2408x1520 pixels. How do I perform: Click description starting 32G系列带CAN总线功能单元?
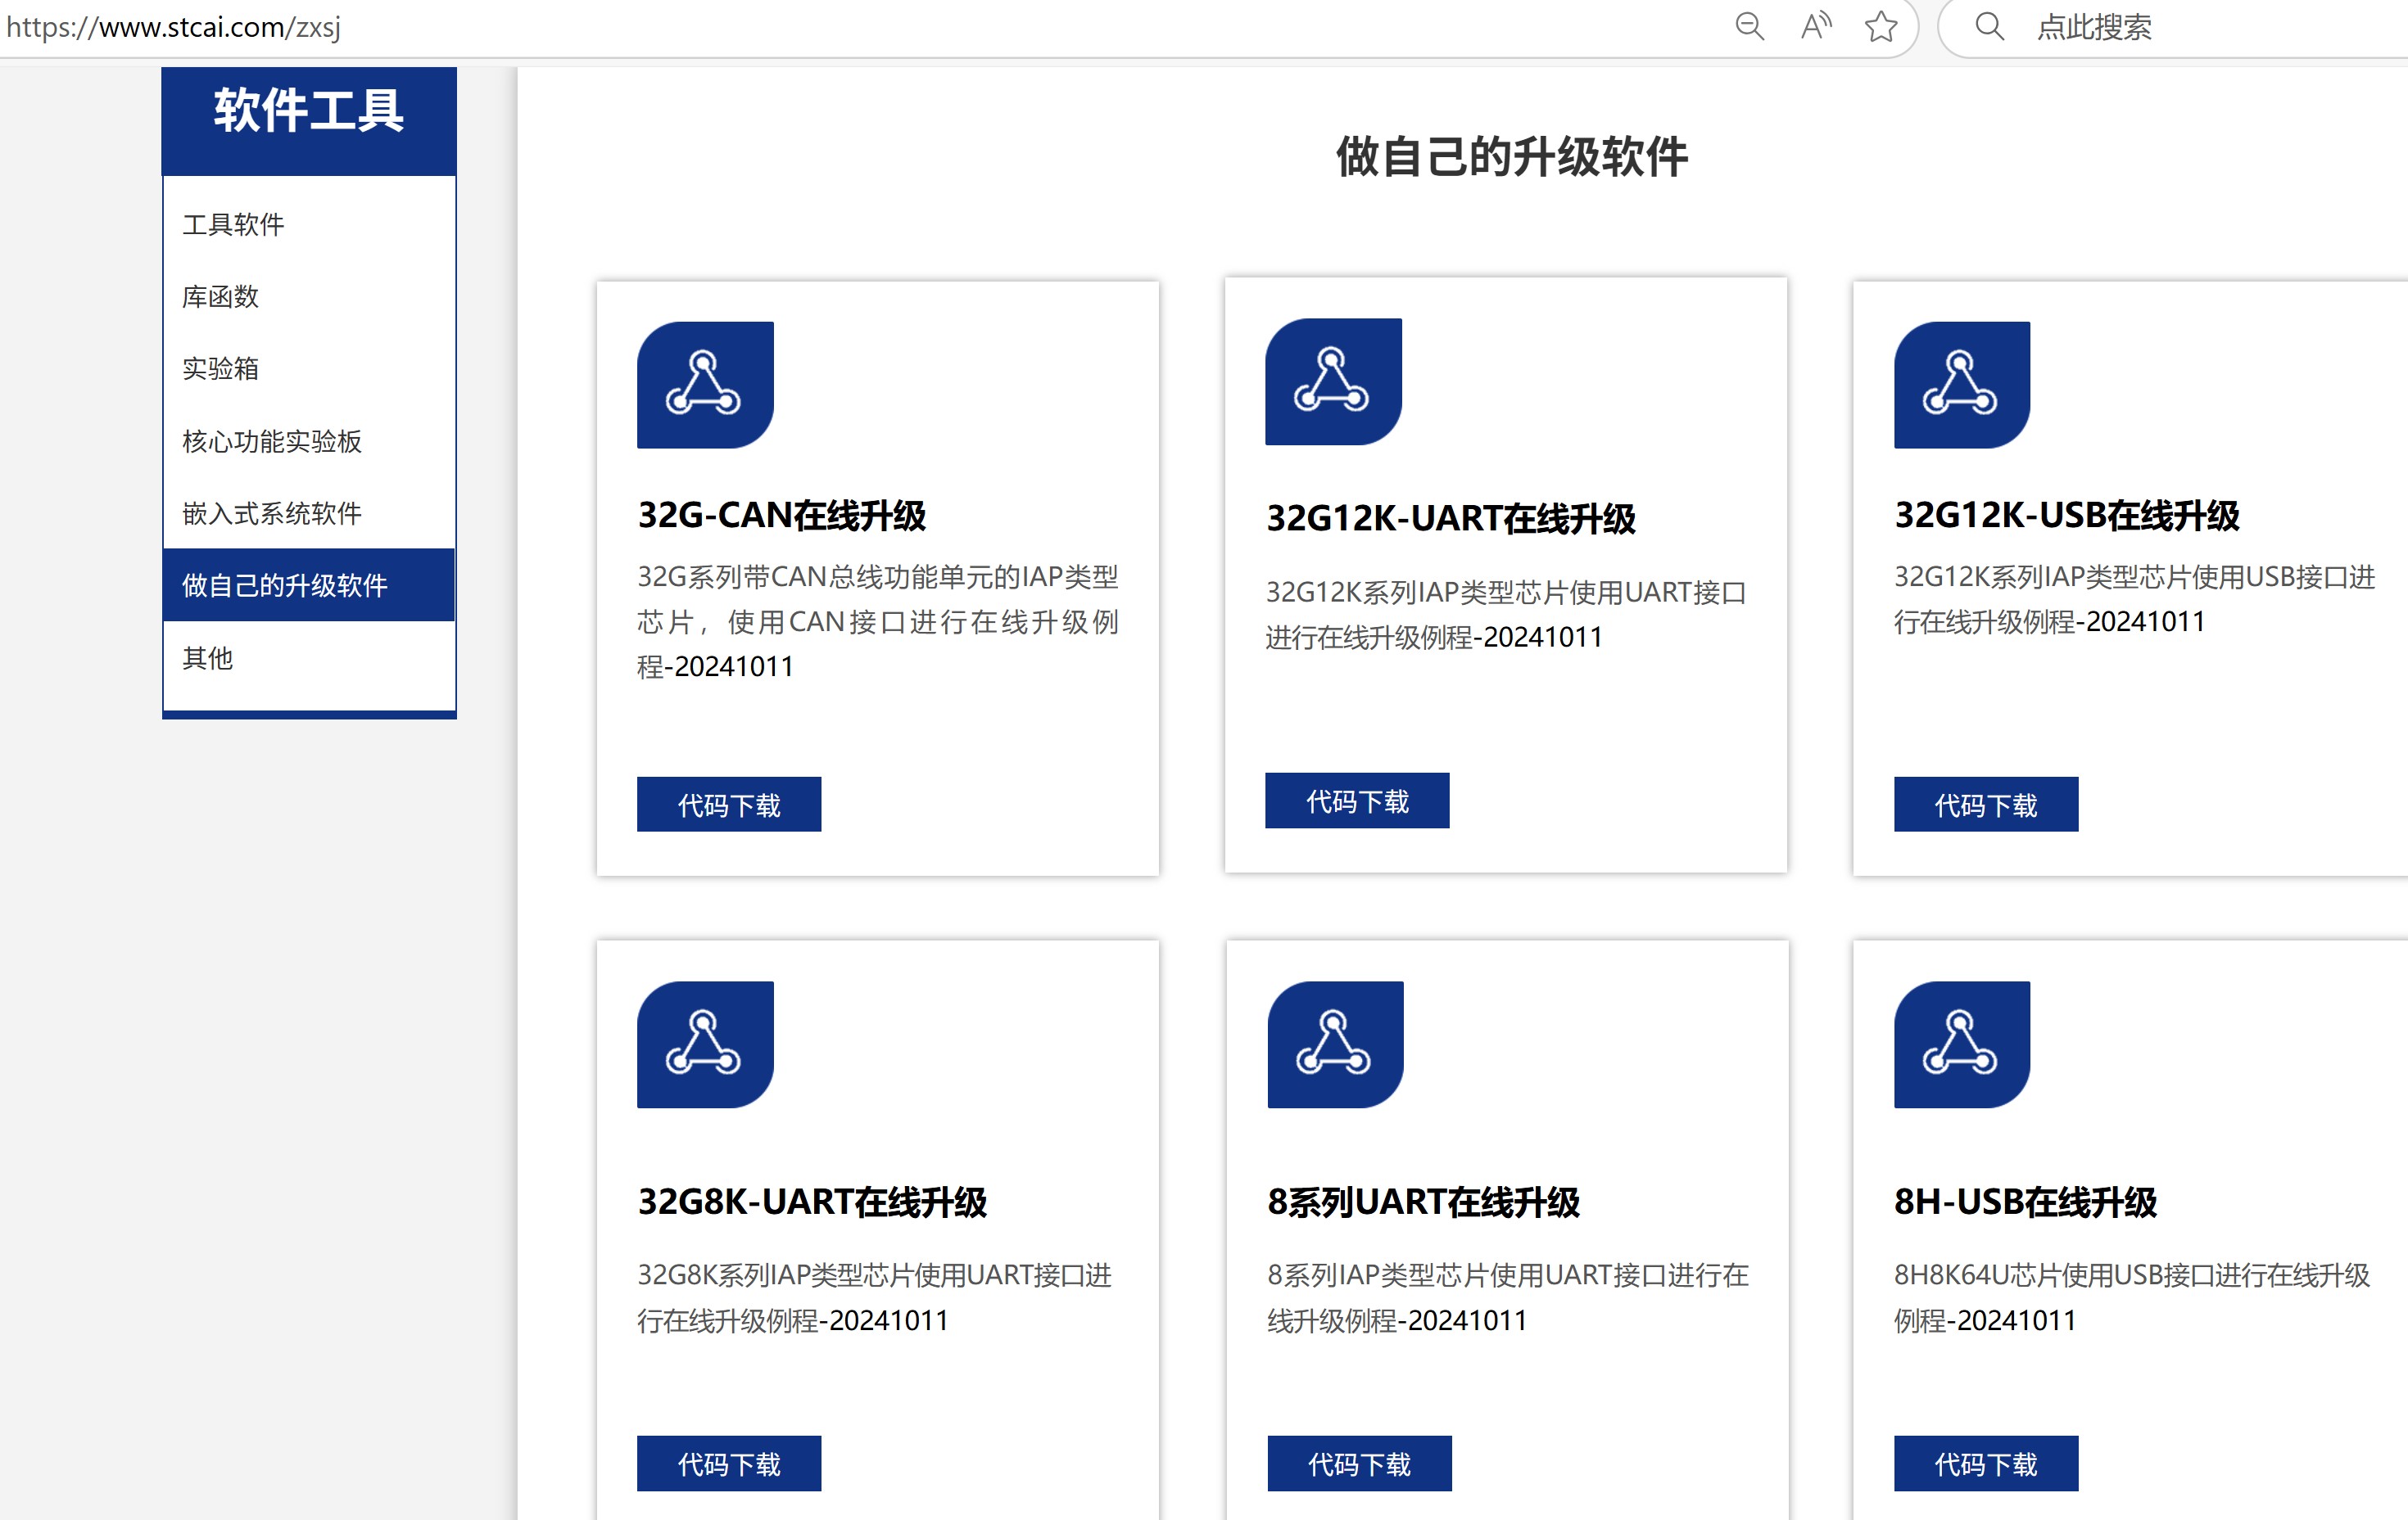tap(878, 620)
